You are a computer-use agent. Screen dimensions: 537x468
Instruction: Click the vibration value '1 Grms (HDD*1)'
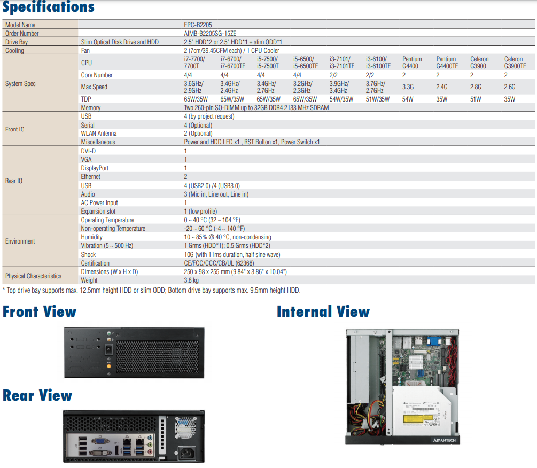coord(227,245)
